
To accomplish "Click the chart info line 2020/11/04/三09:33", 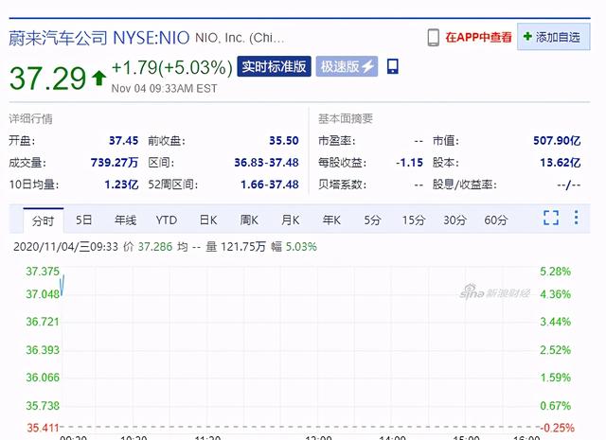I will [65, 246].
